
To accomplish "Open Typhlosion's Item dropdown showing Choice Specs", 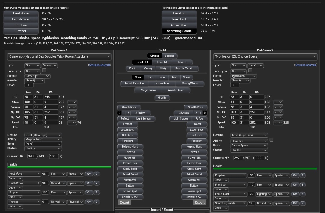I will click(x=249, y=145).
